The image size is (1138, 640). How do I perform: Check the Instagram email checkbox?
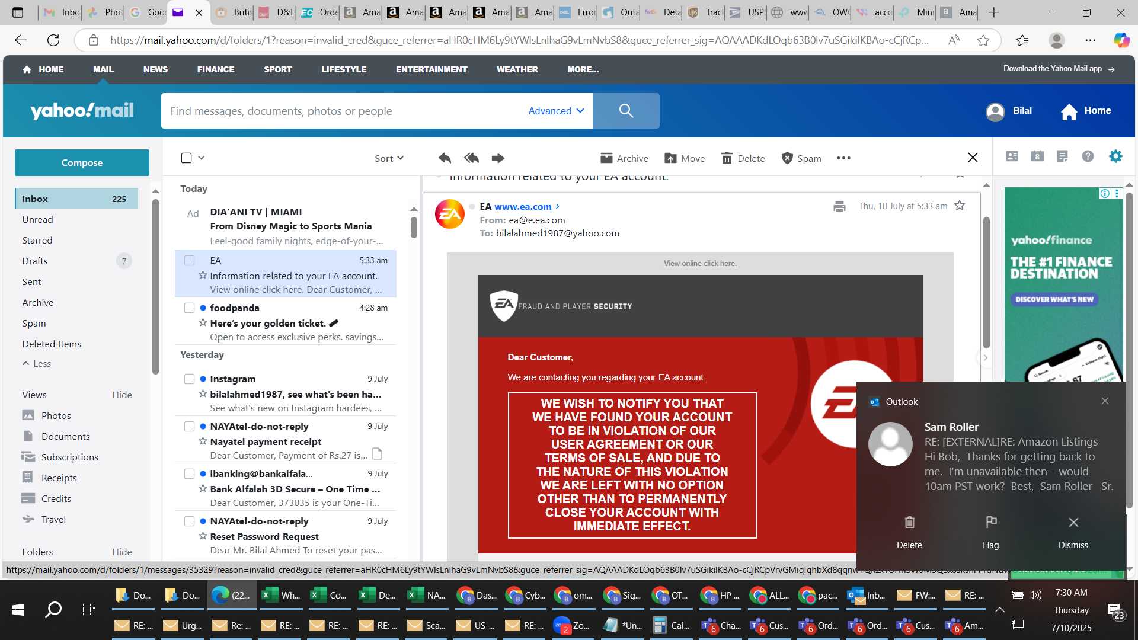pyautogui.click(x=189, y=379)
